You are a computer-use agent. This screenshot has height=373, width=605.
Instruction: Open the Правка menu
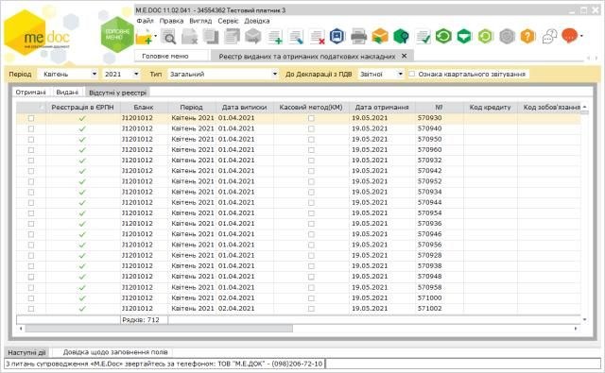(171, 21)
